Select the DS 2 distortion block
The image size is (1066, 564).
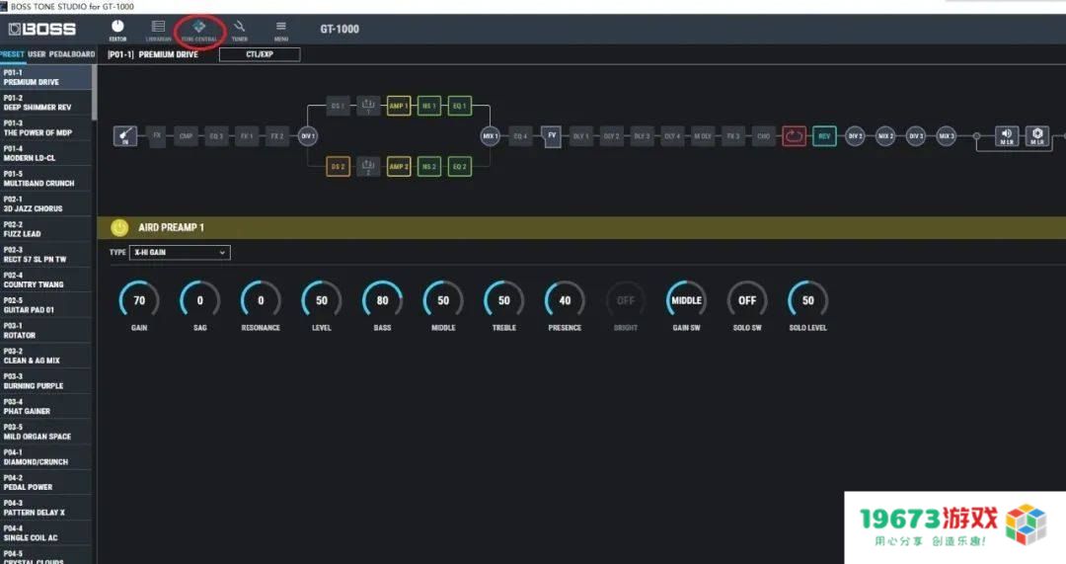tap(338, 167)
